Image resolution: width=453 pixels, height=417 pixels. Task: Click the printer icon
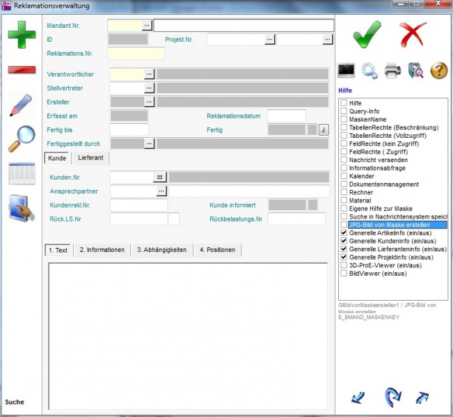[x=392, y=70]
